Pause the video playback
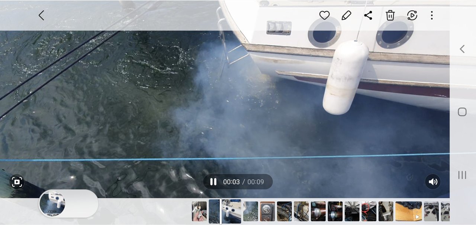476x225 pixels. [x=213, y=182]
